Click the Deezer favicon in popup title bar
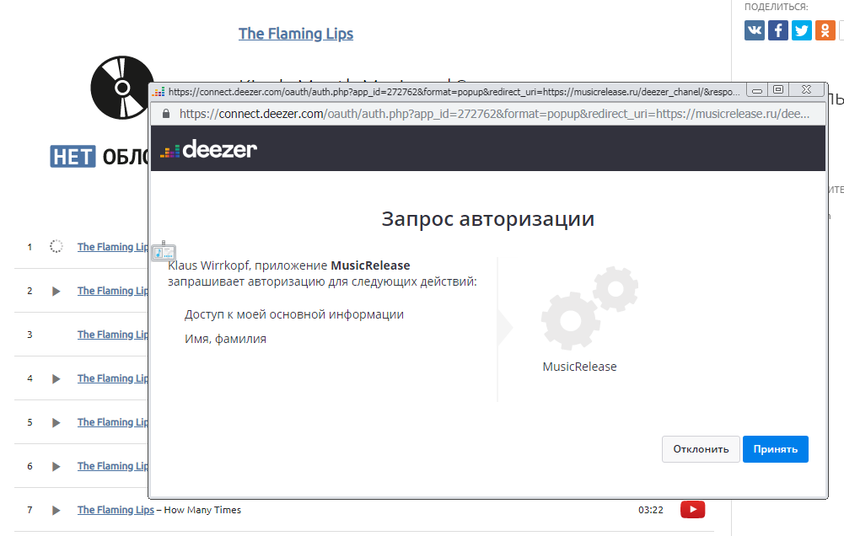 coord(159,92)
